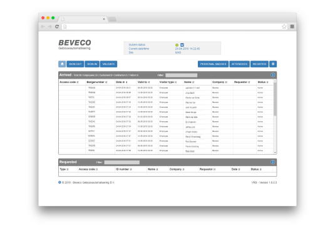Bookmark the page with the star
Screen dimensions: 335x231
284,26
